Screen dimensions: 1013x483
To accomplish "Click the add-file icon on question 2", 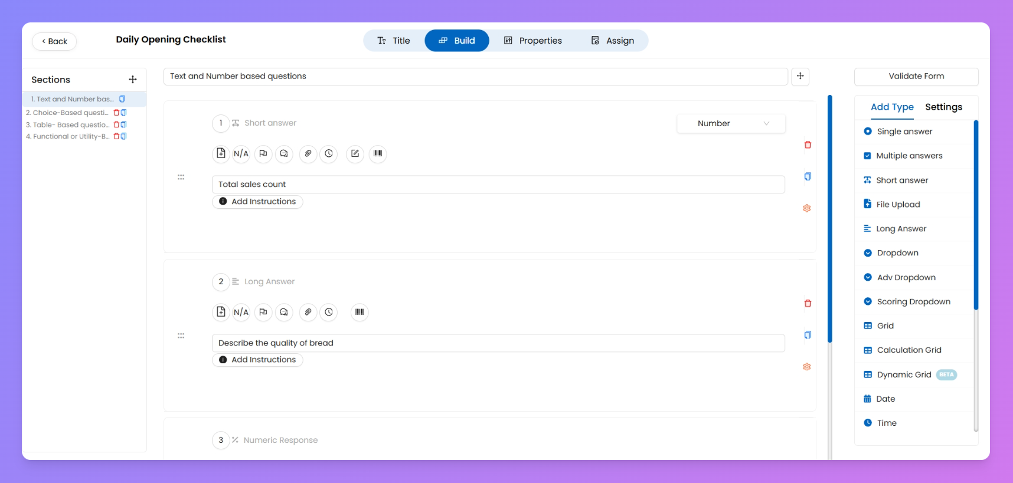I will (221, 312).
